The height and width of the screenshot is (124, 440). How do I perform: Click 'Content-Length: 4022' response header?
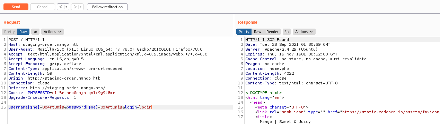coord(269,73)
